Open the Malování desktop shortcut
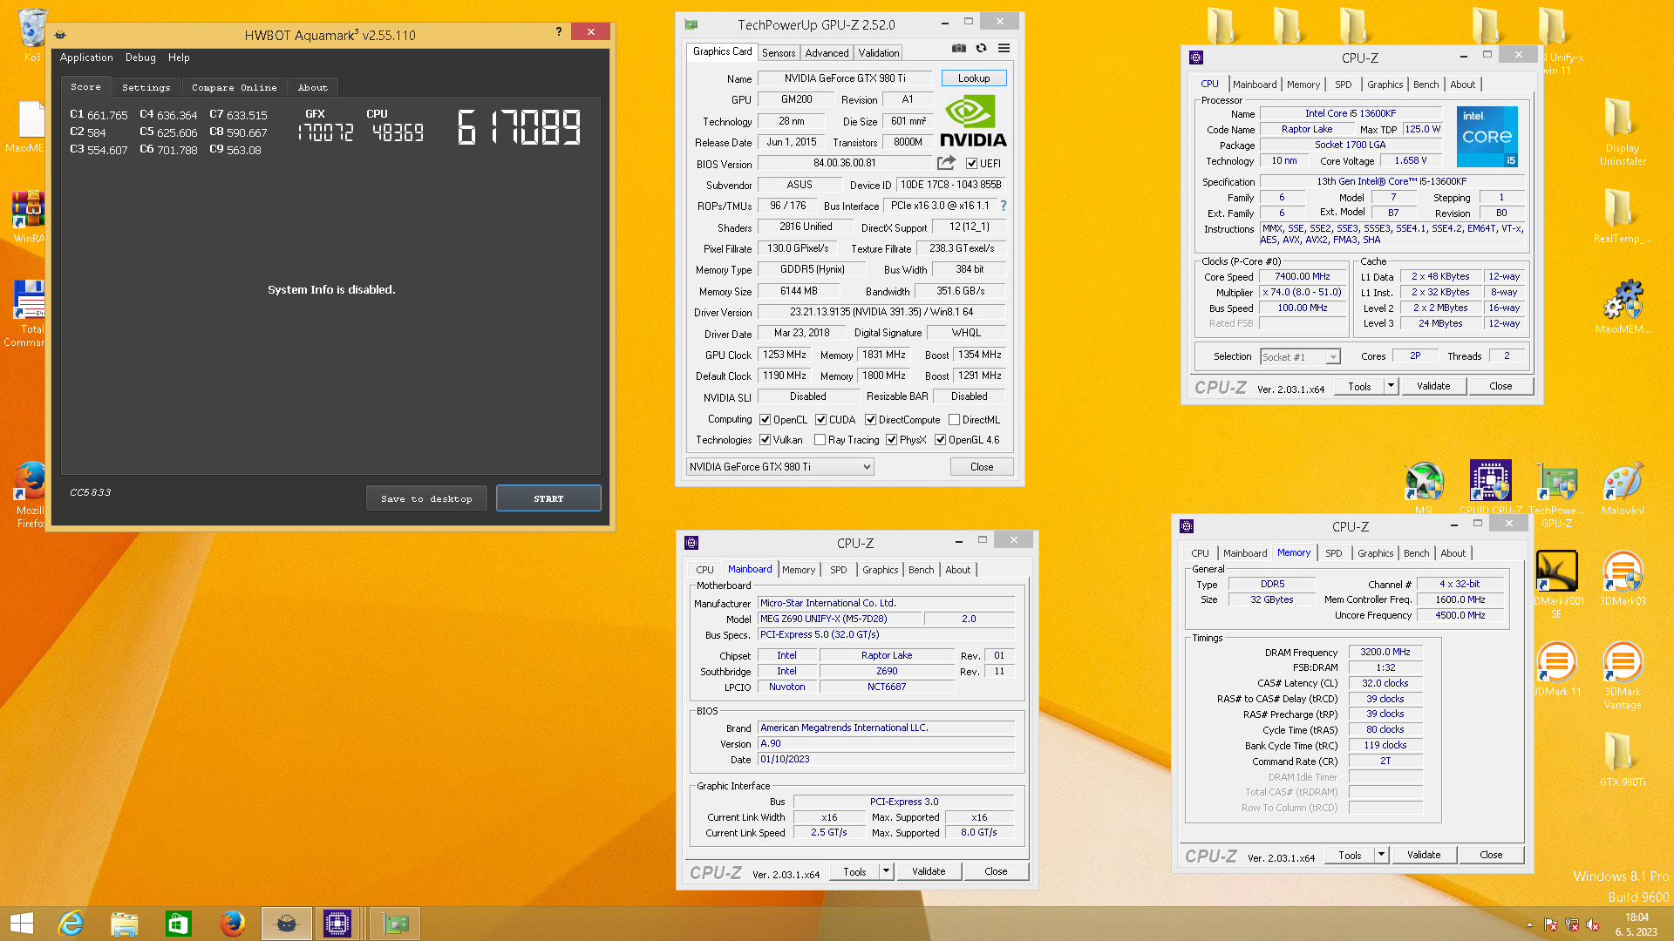Screen dimensions: 1674x941 (1623, 486)
